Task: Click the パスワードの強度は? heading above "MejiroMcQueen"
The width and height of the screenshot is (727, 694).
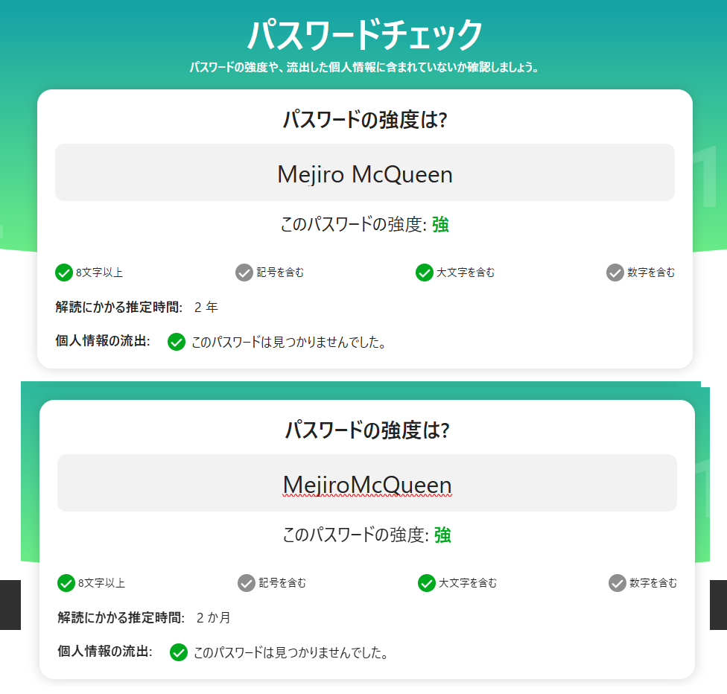Action: coord(366,430)
